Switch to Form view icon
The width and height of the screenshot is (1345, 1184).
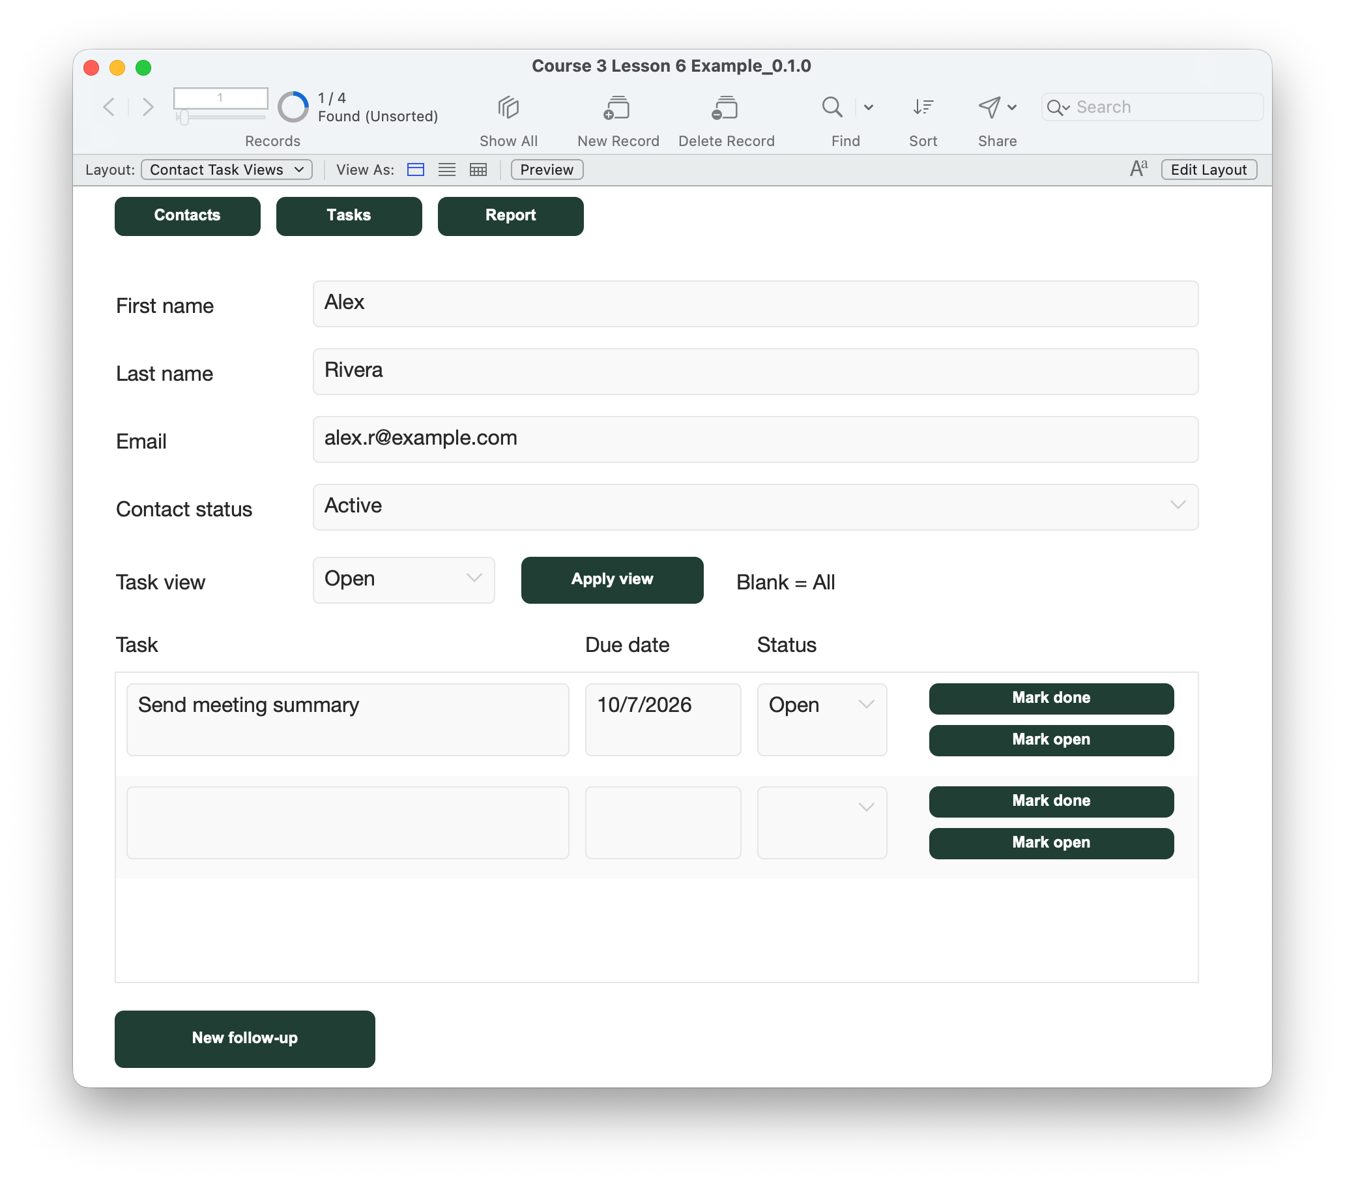tap(415, 170)
